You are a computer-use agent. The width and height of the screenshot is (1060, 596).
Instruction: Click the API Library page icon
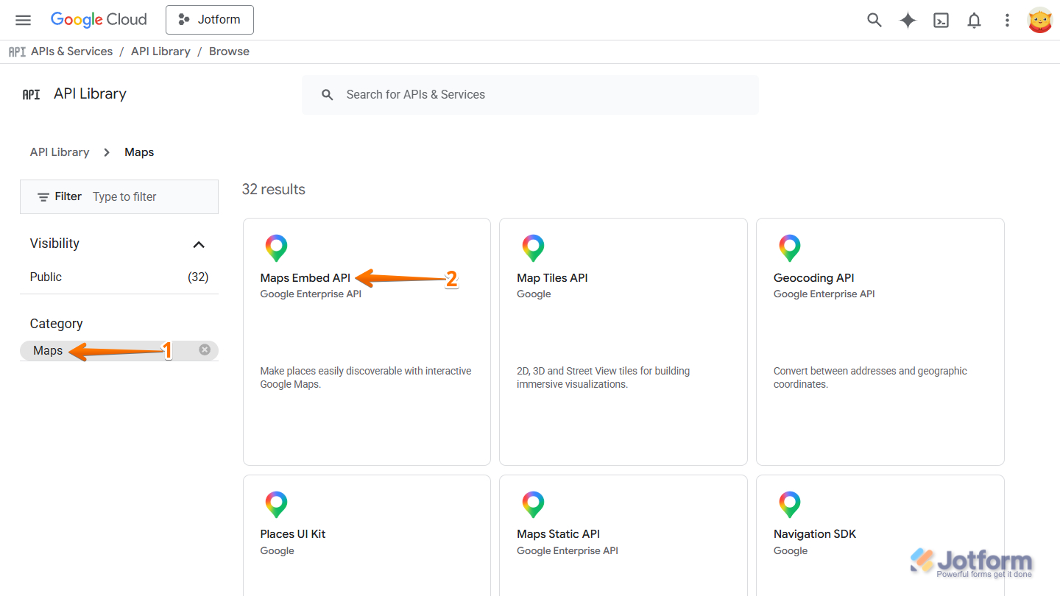tap(31, 93)
